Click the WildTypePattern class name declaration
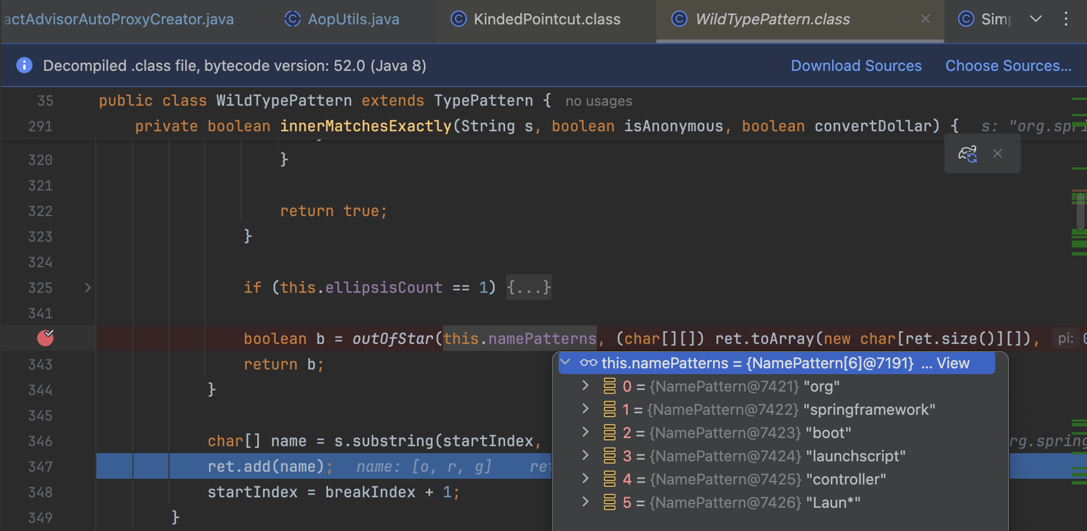Screen dimensions: 1087x531 click(283, 101)
